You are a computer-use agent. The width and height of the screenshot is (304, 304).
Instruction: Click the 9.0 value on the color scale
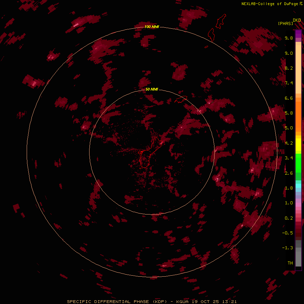click(x=289, y=53)
